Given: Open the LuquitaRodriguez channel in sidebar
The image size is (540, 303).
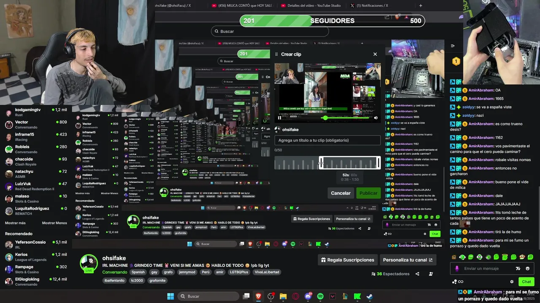Looking at the screenshot, I should [35, 211].
